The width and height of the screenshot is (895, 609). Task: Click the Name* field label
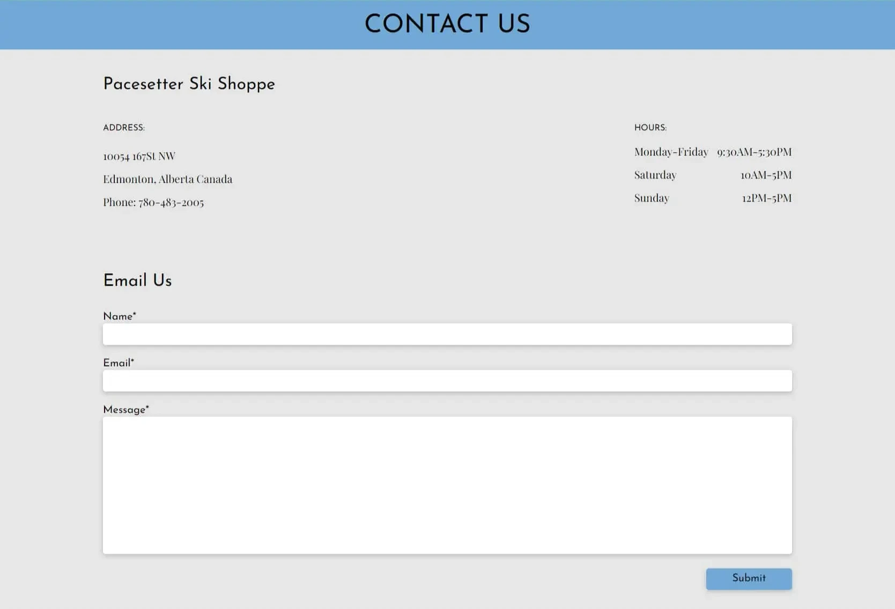click(120, 316)
